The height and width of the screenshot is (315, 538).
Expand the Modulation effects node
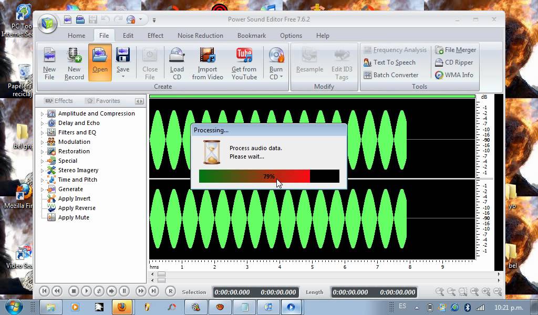pyautogui.click(x=42, y=142)
